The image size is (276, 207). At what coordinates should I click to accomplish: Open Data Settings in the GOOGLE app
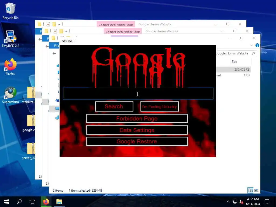click(137, 130)
